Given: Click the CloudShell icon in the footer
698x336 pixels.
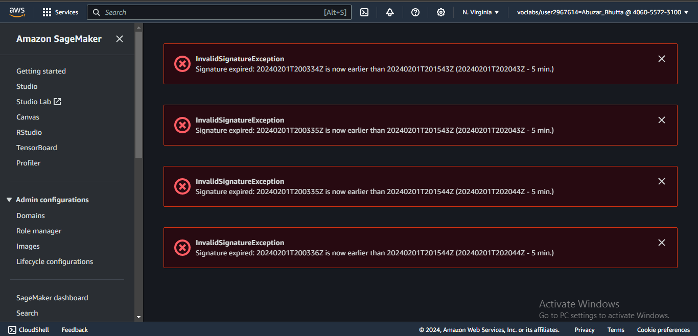Looking at the screenshot, I should click(12, 330).
